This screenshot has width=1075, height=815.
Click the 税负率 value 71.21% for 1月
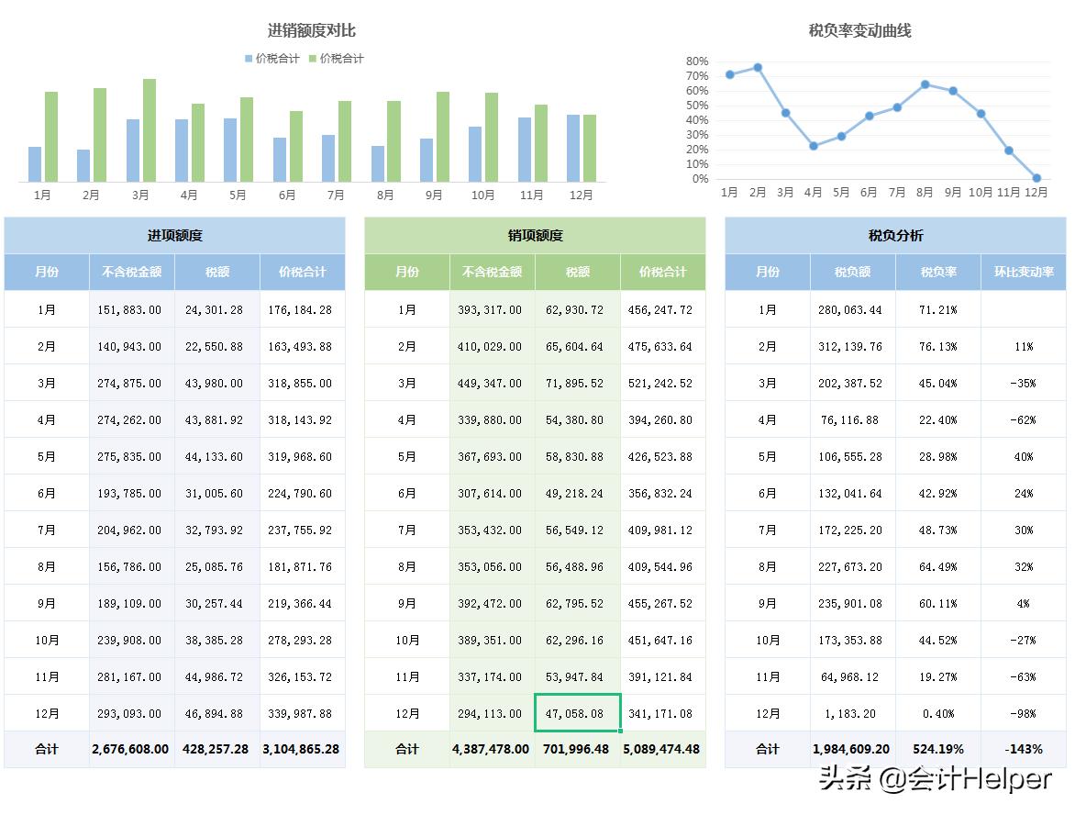point(937,309)
